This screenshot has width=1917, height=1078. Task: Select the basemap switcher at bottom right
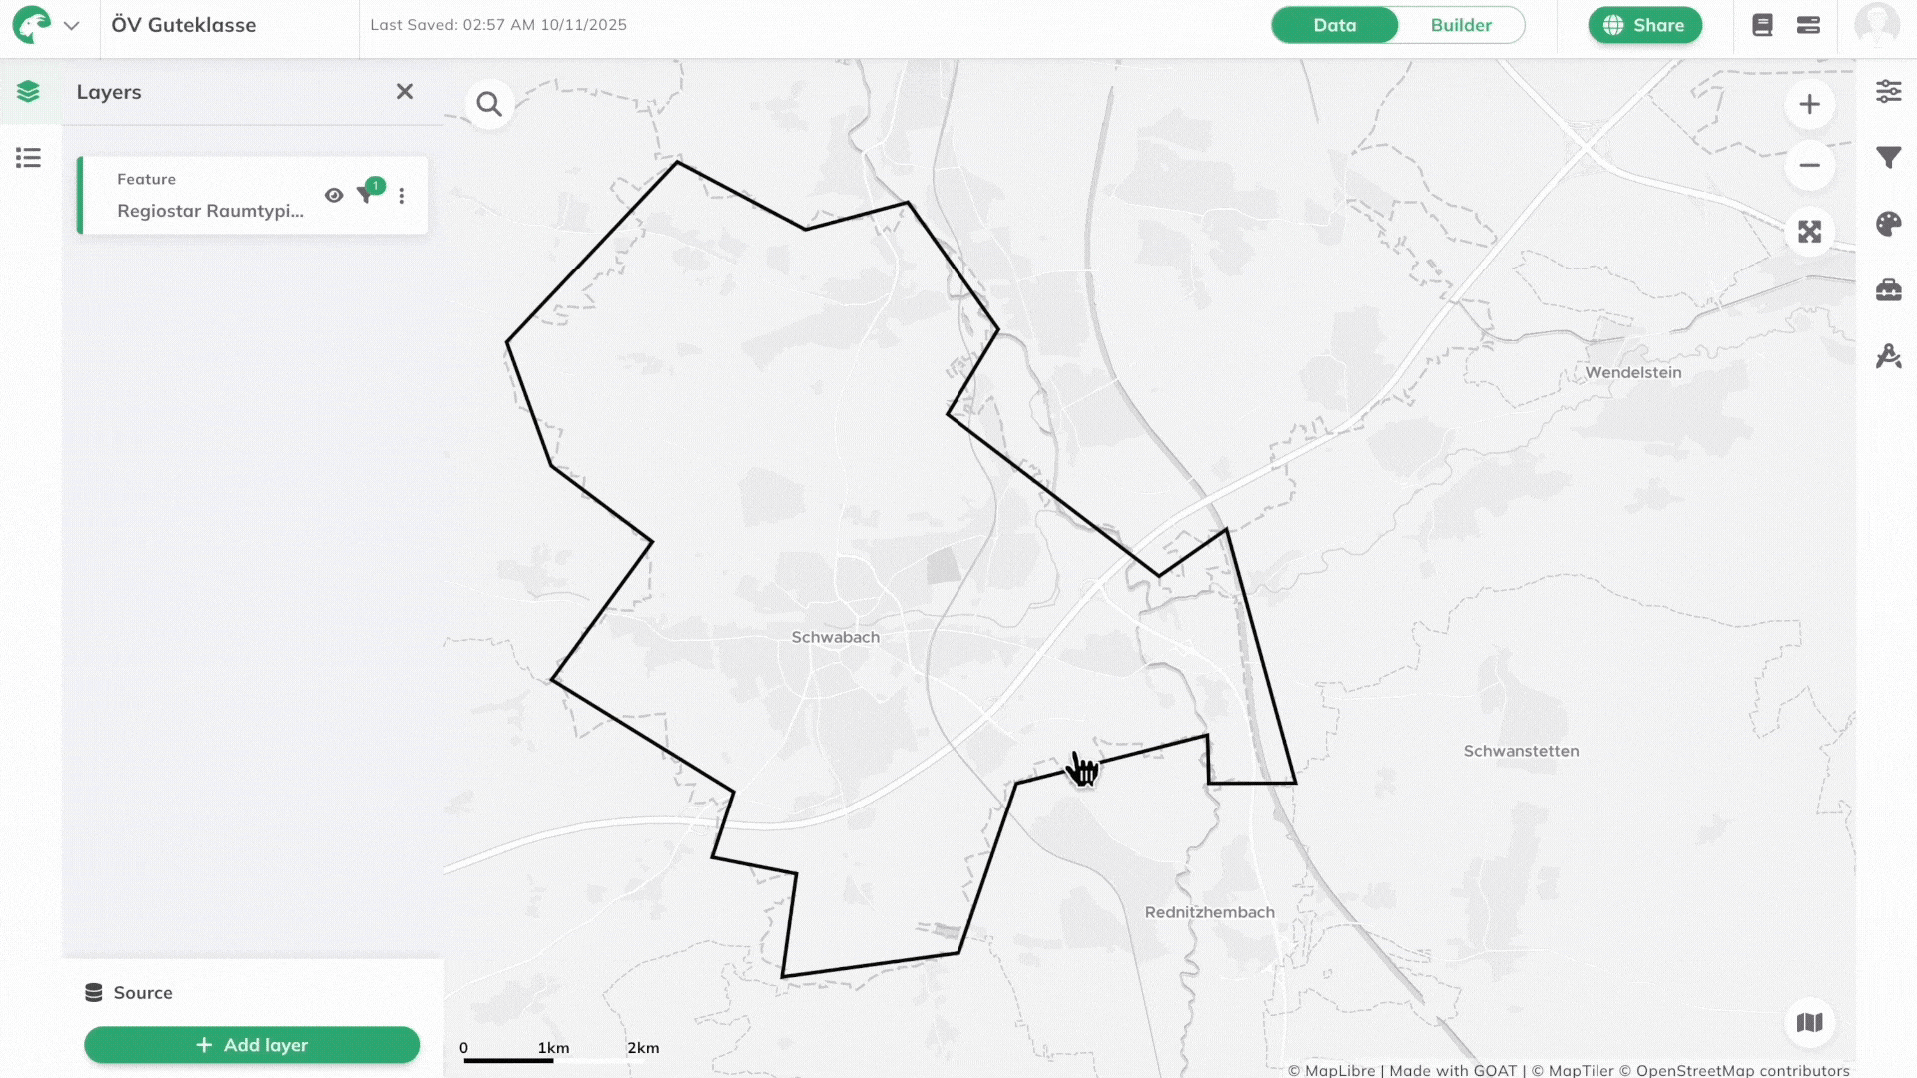1810,1021
